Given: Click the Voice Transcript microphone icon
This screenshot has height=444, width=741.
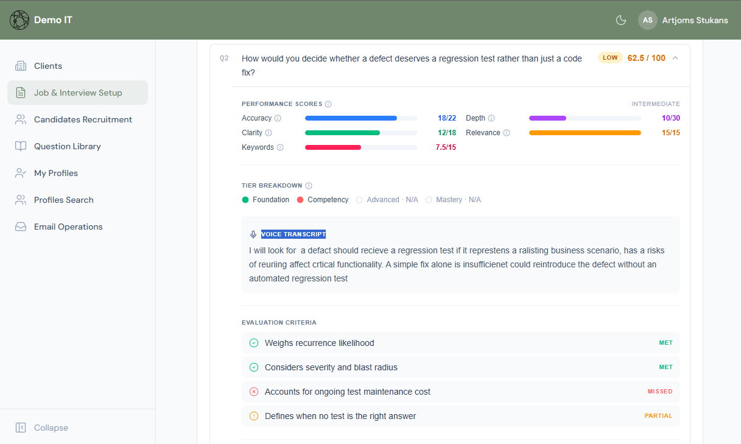Looking at the screenshot, I should pyautogui.click(x=253, y=234).
